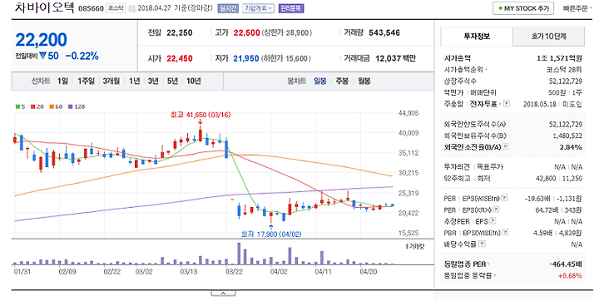Viewport: 599px width, 301px height.
Task: Select 1주일 line chart period
Action: [x=86, y=81]
